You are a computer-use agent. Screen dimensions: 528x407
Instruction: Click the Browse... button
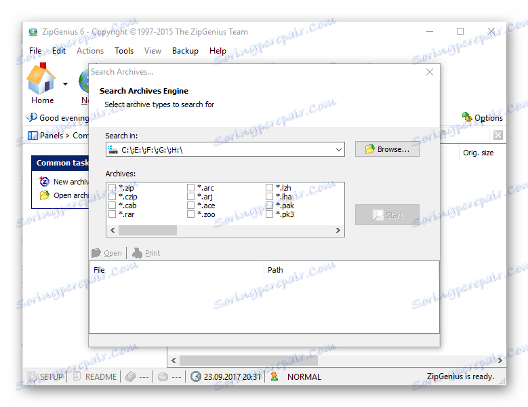click(387, 149)
